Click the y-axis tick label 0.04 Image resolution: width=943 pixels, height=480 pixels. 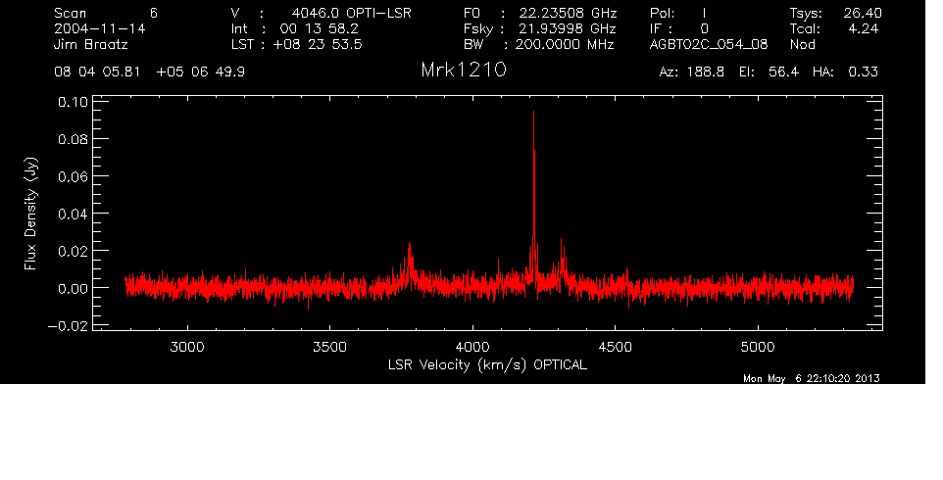[73, 214]
